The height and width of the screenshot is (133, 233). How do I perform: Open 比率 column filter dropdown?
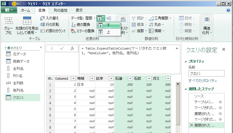point(111,79)
